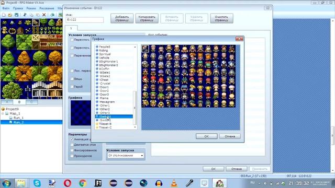Click Отмена at bottom of event editor

click(x=237, y=169)
